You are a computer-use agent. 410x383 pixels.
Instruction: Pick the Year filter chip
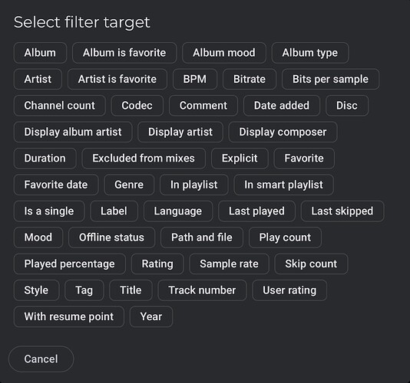[x=151, y=316]
